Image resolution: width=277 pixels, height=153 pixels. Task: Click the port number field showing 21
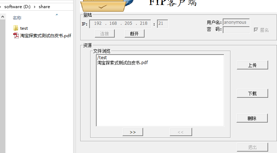[163, 24]
